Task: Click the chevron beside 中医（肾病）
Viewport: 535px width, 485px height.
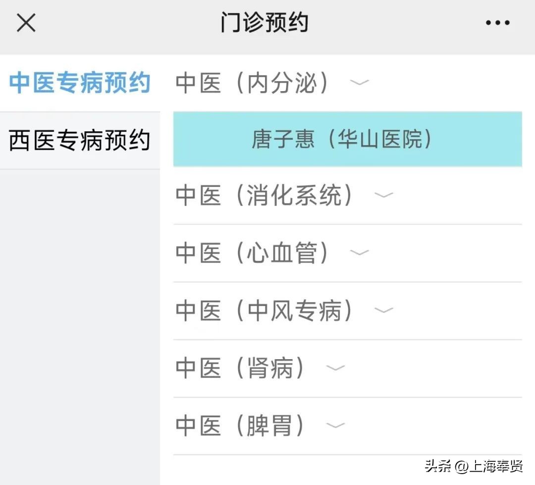Action: [x=336, y=369]
